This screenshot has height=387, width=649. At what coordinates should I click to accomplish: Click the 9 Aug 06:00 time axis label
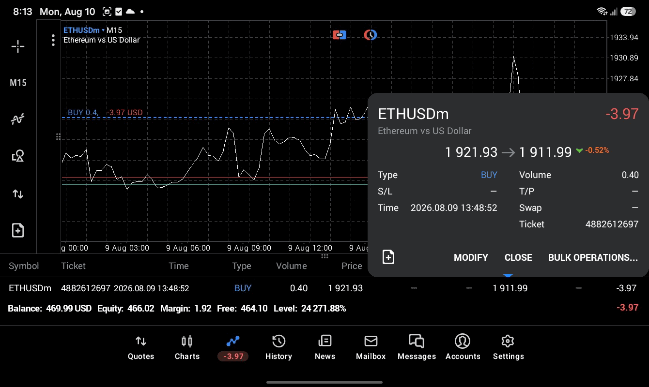(x=188, y=248)
